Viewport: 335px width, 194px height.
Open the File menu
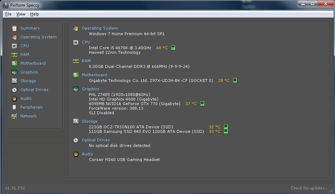8,14
